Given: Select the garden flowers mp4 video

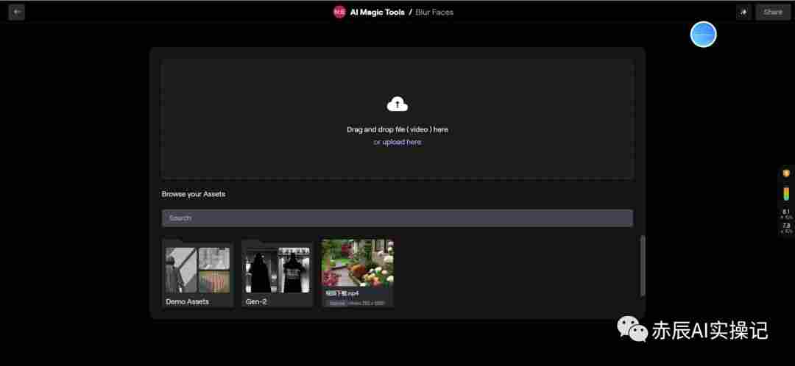Looking at the screenshot, I should (358, 273).
